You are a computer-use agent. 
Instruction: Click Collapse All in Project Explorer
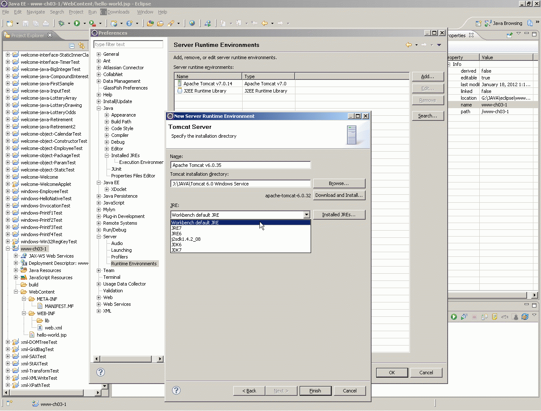coord(72,46)
